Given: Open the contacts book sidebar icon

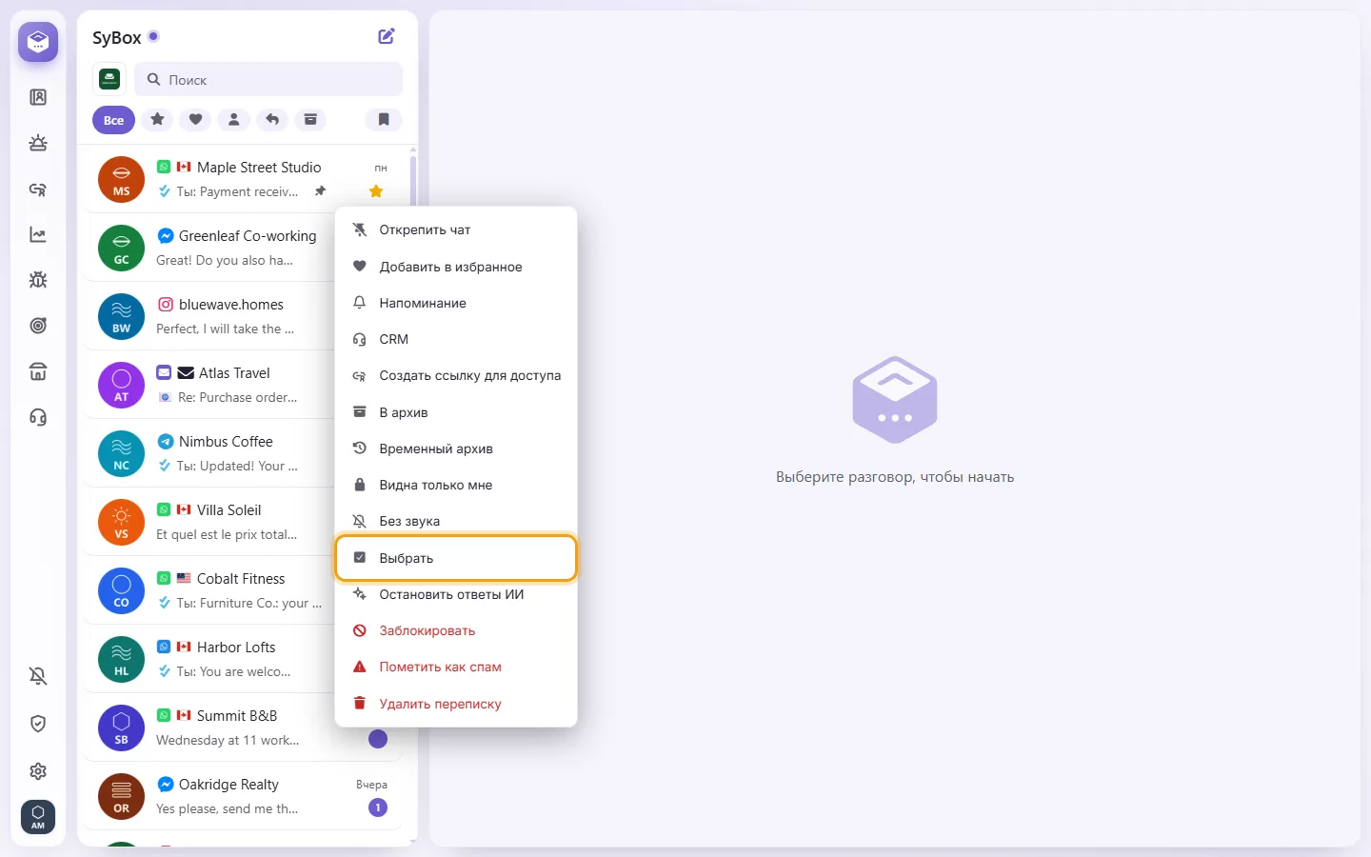Looking at the screenshot, I should [x=38, y=97].
